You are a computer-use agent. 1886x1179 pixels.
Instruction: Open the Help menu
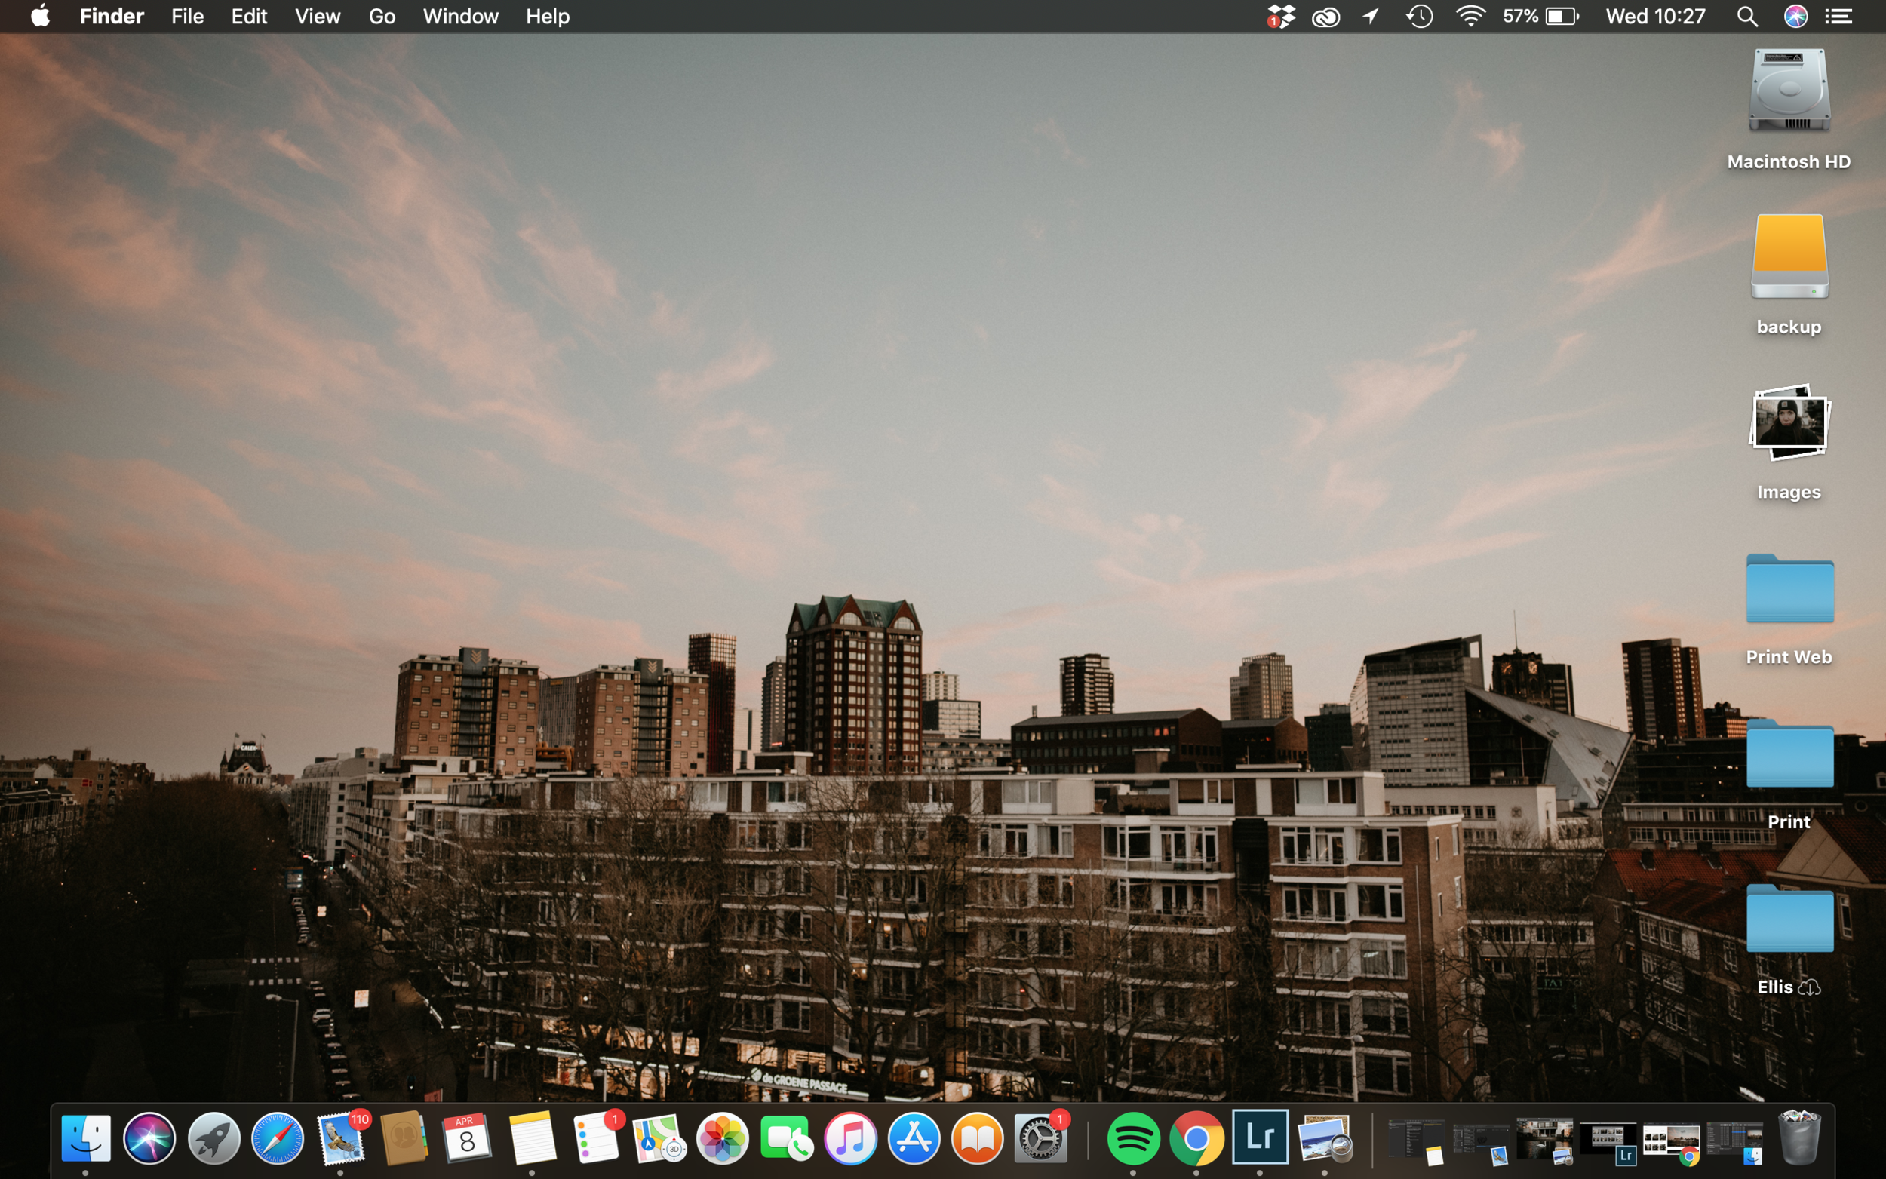point(548,17)
